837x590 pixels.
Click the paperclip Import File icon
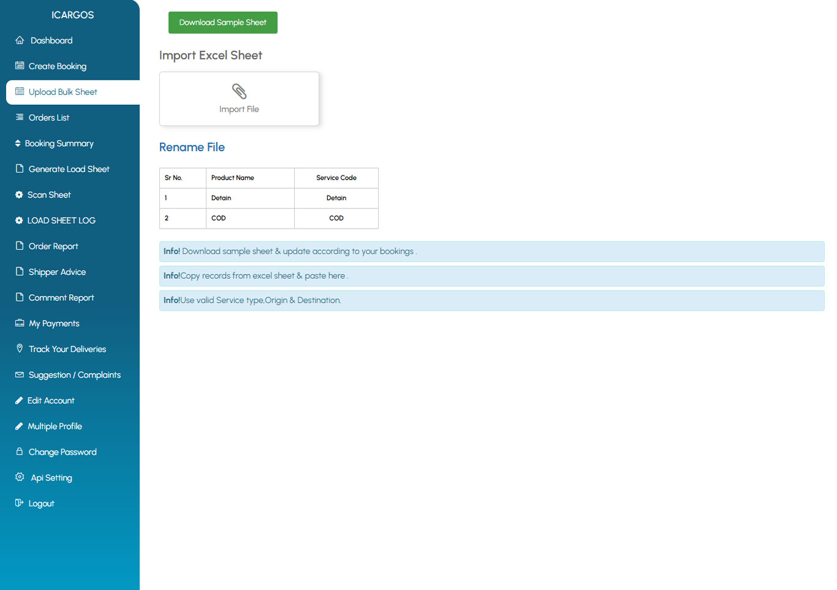239,91
